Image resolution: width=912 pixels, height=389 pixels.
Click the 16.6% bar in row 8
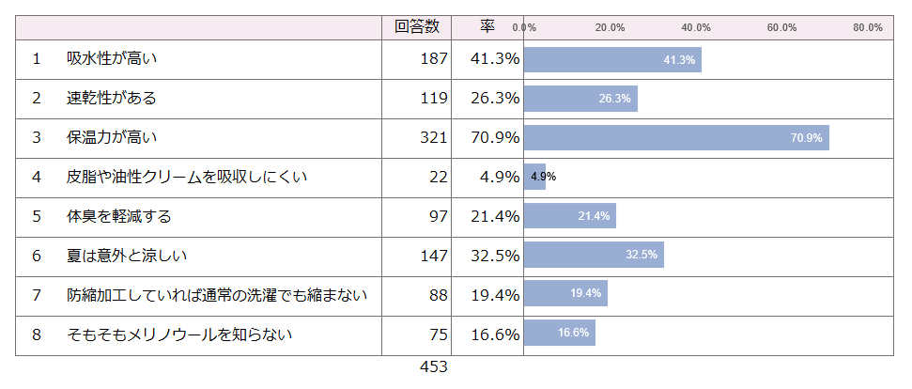[x=559, y=334]
